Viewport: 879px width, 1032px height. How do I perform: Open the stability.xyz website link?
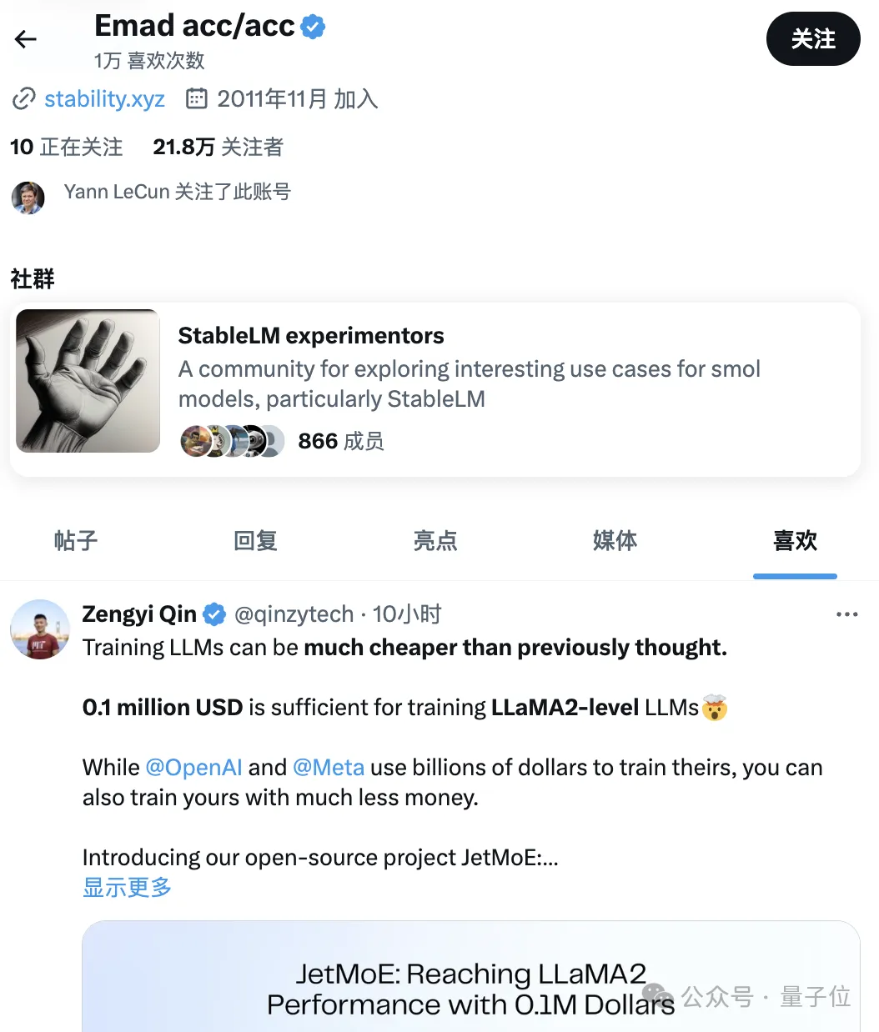(104, 98)
